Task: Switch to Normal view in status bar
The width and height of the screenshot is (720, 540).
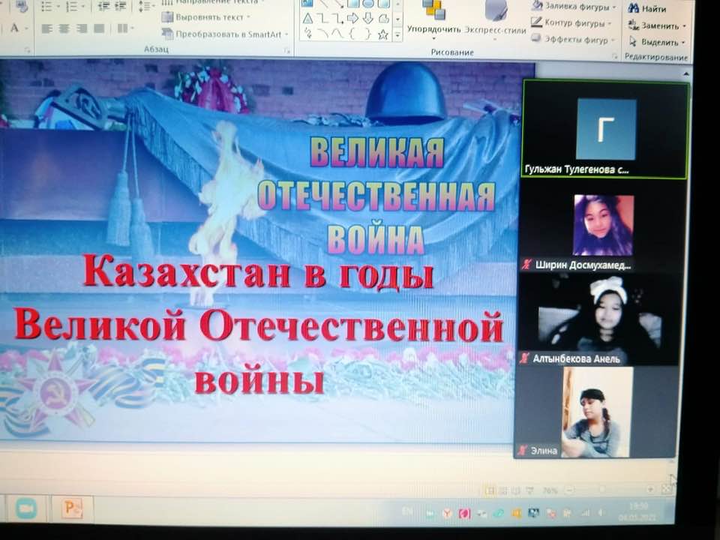Action: (x=490, y=490)
